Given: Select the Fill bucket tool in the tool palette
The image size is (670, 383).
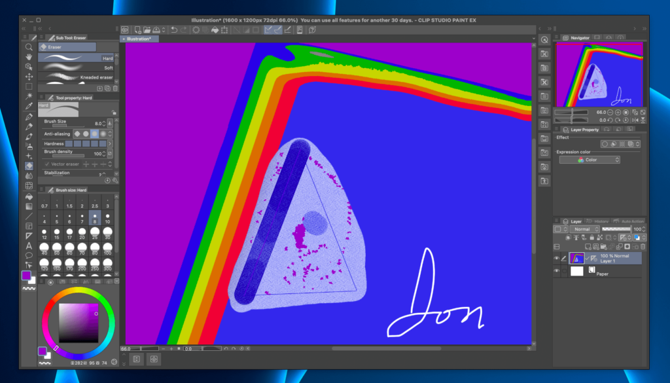Looking at the screenshot, I should (x=29, y=196).
